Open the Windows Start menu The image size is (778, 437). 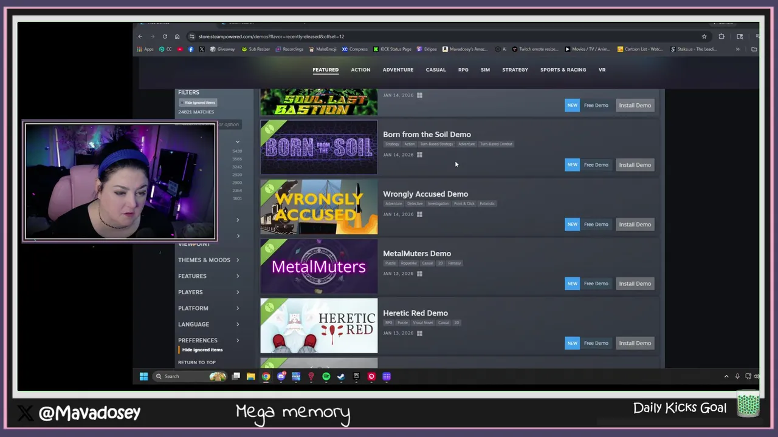click(143, 376)
